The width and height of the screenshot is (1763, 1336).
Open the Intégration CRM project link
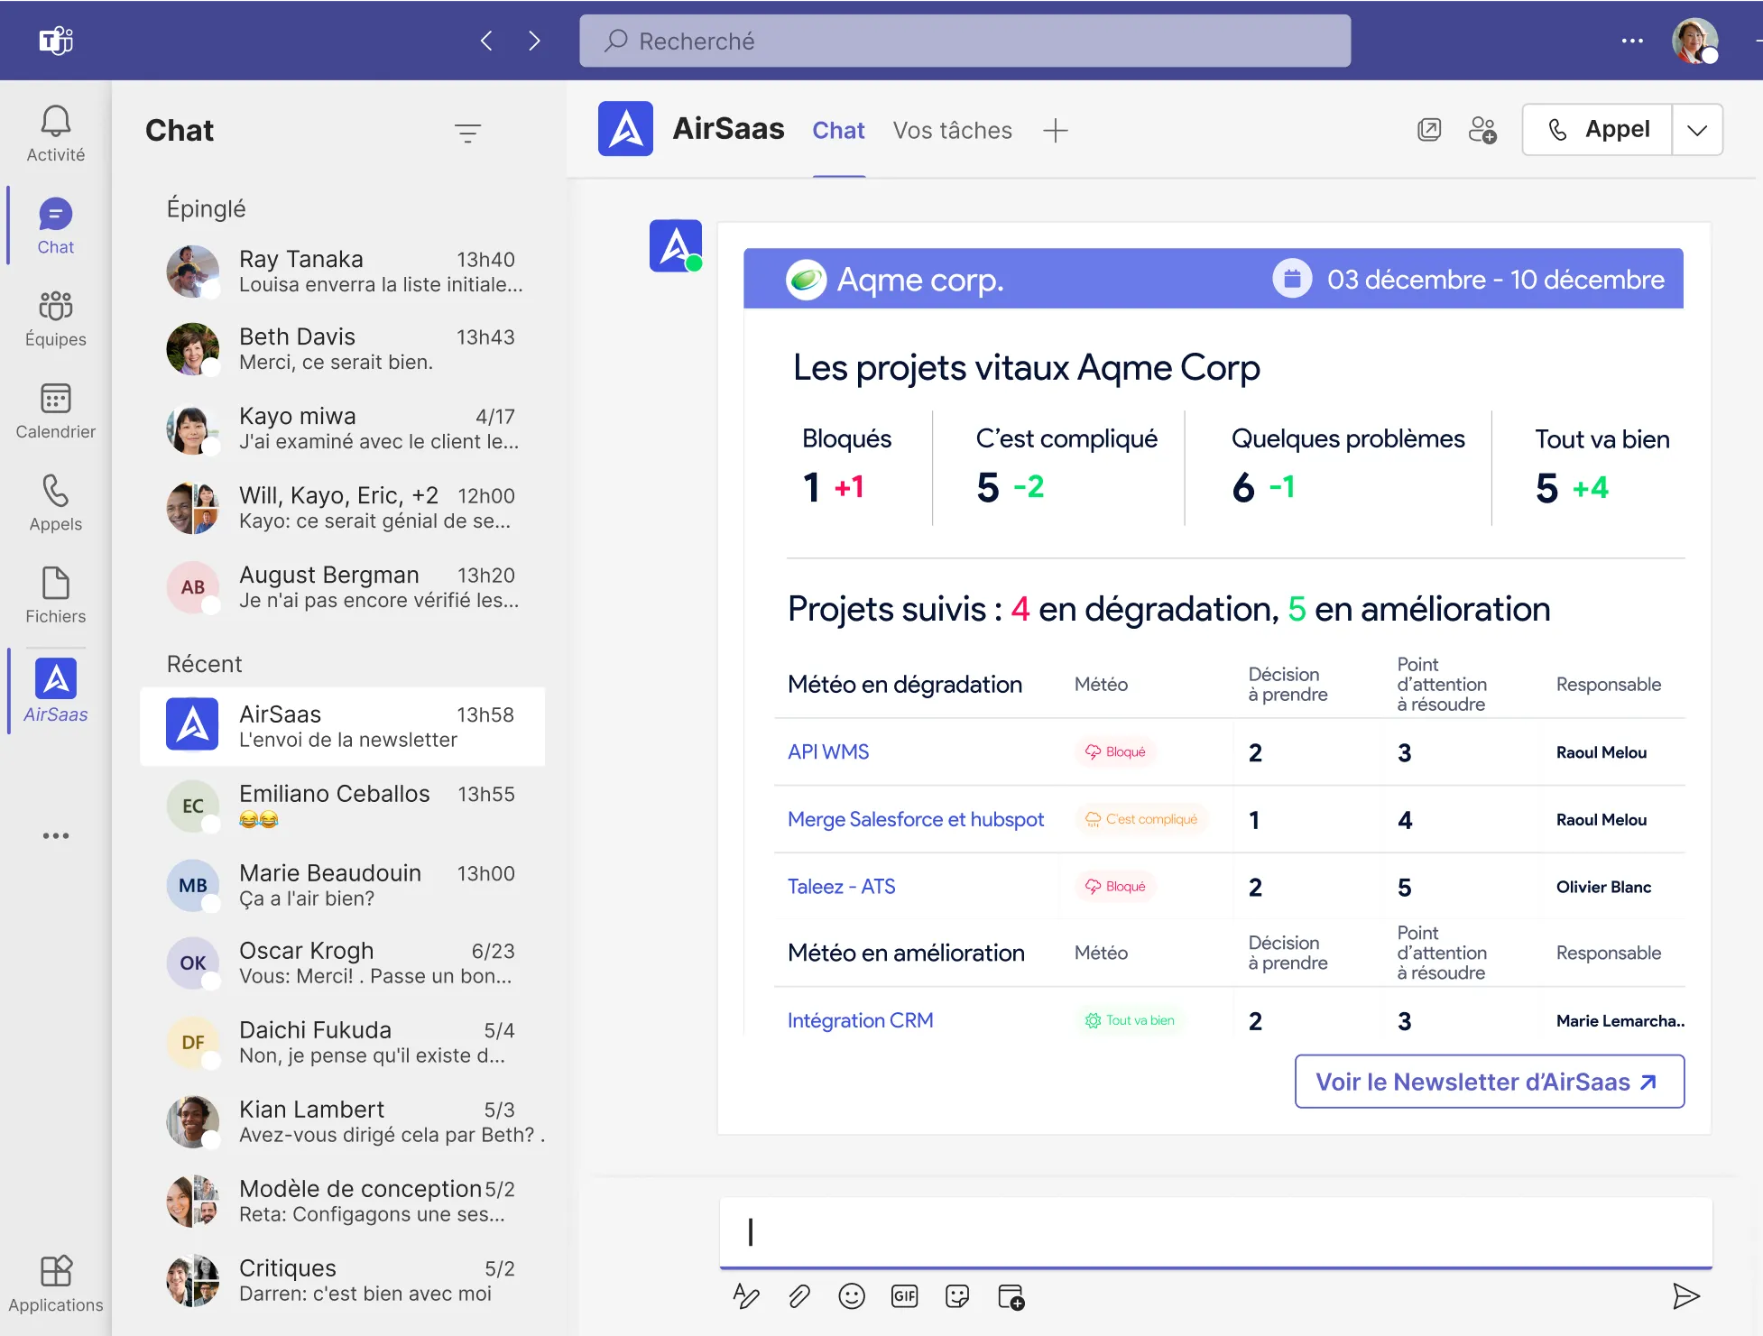860,1020
